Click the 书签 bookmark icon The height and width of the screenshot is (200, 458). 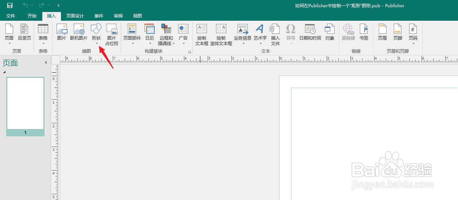[x=364, y=29]
